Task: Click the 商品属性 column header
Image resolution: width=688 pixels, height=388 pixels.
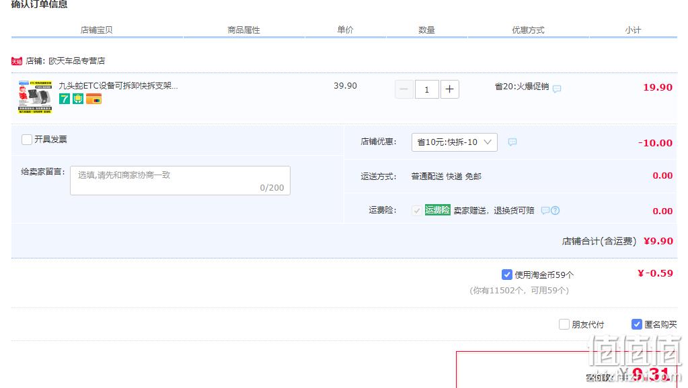Action: click(x=244, y=30)
